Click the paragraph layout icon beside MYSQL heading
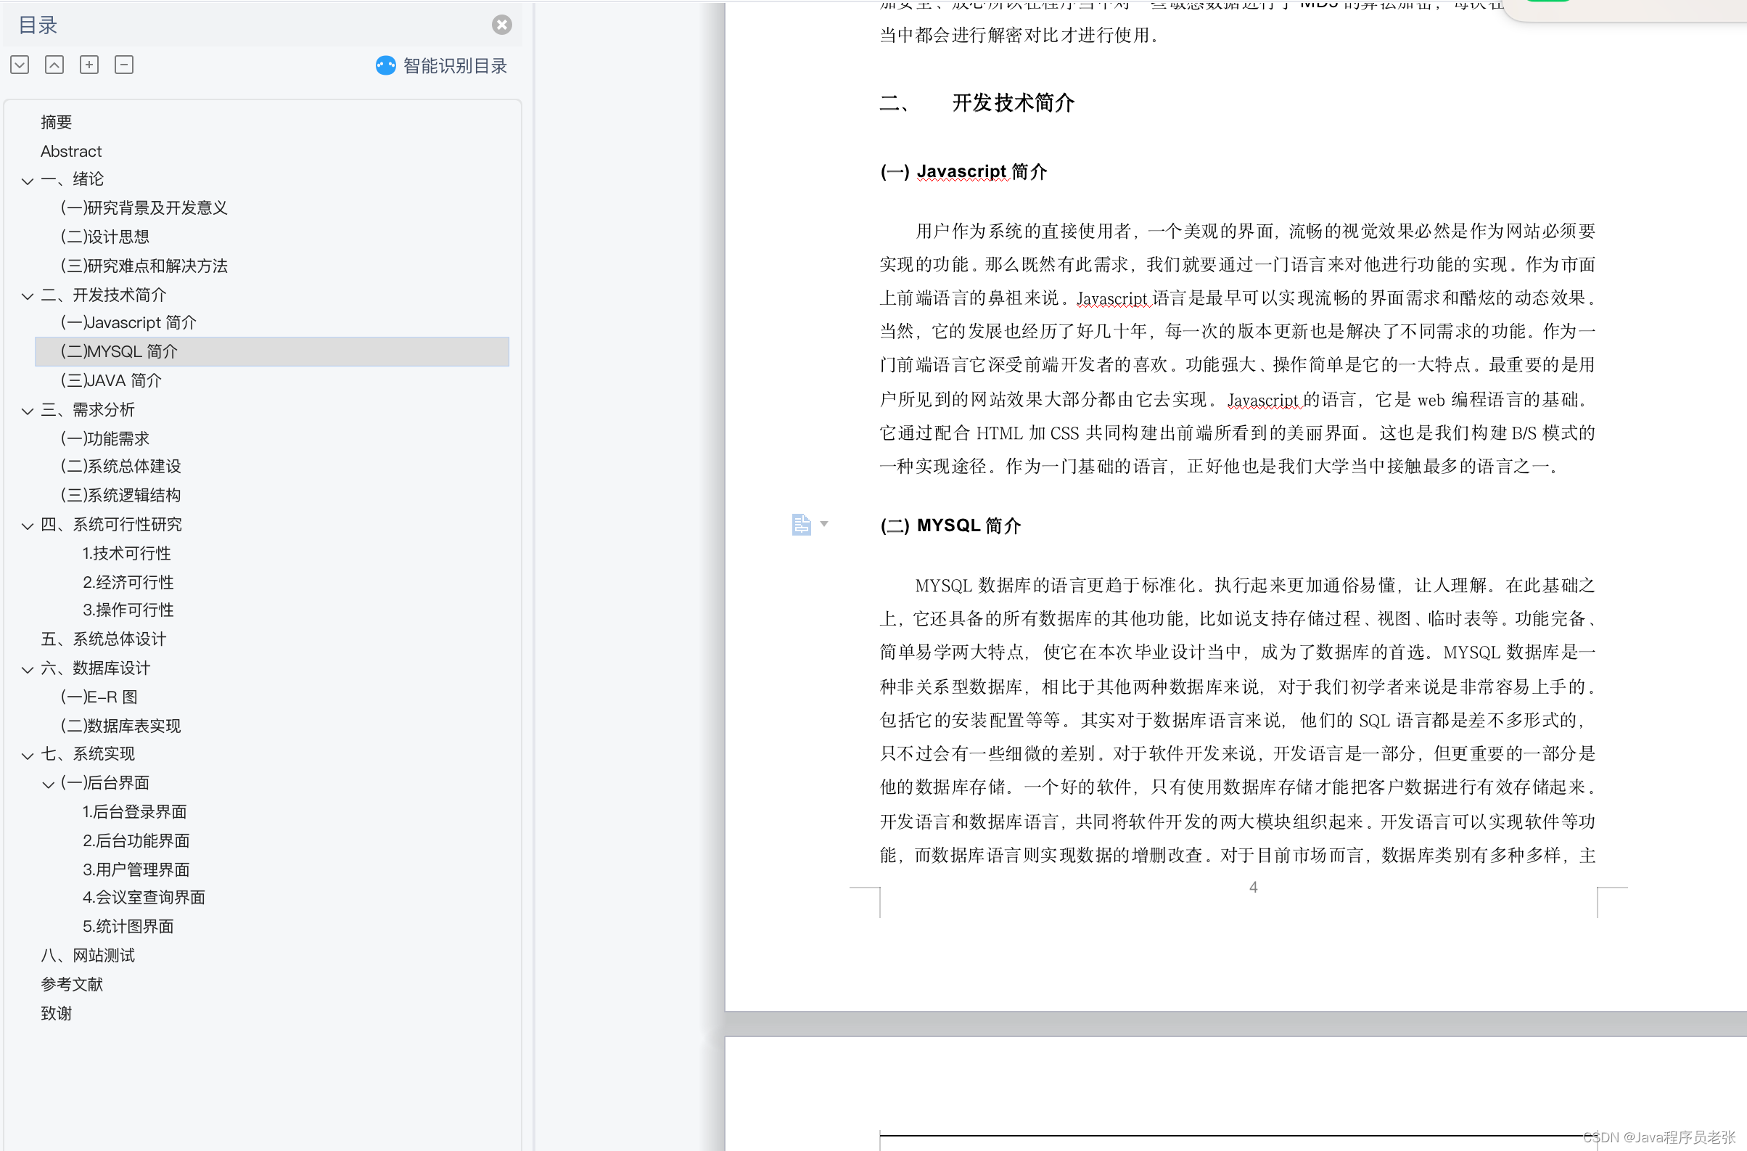Viewport: 1747px width, 1151px height. [801, 524]
